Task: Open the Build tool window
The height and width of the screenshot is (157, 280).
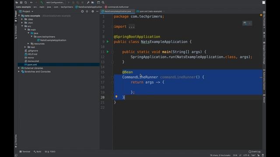Action: click(37, 152)
